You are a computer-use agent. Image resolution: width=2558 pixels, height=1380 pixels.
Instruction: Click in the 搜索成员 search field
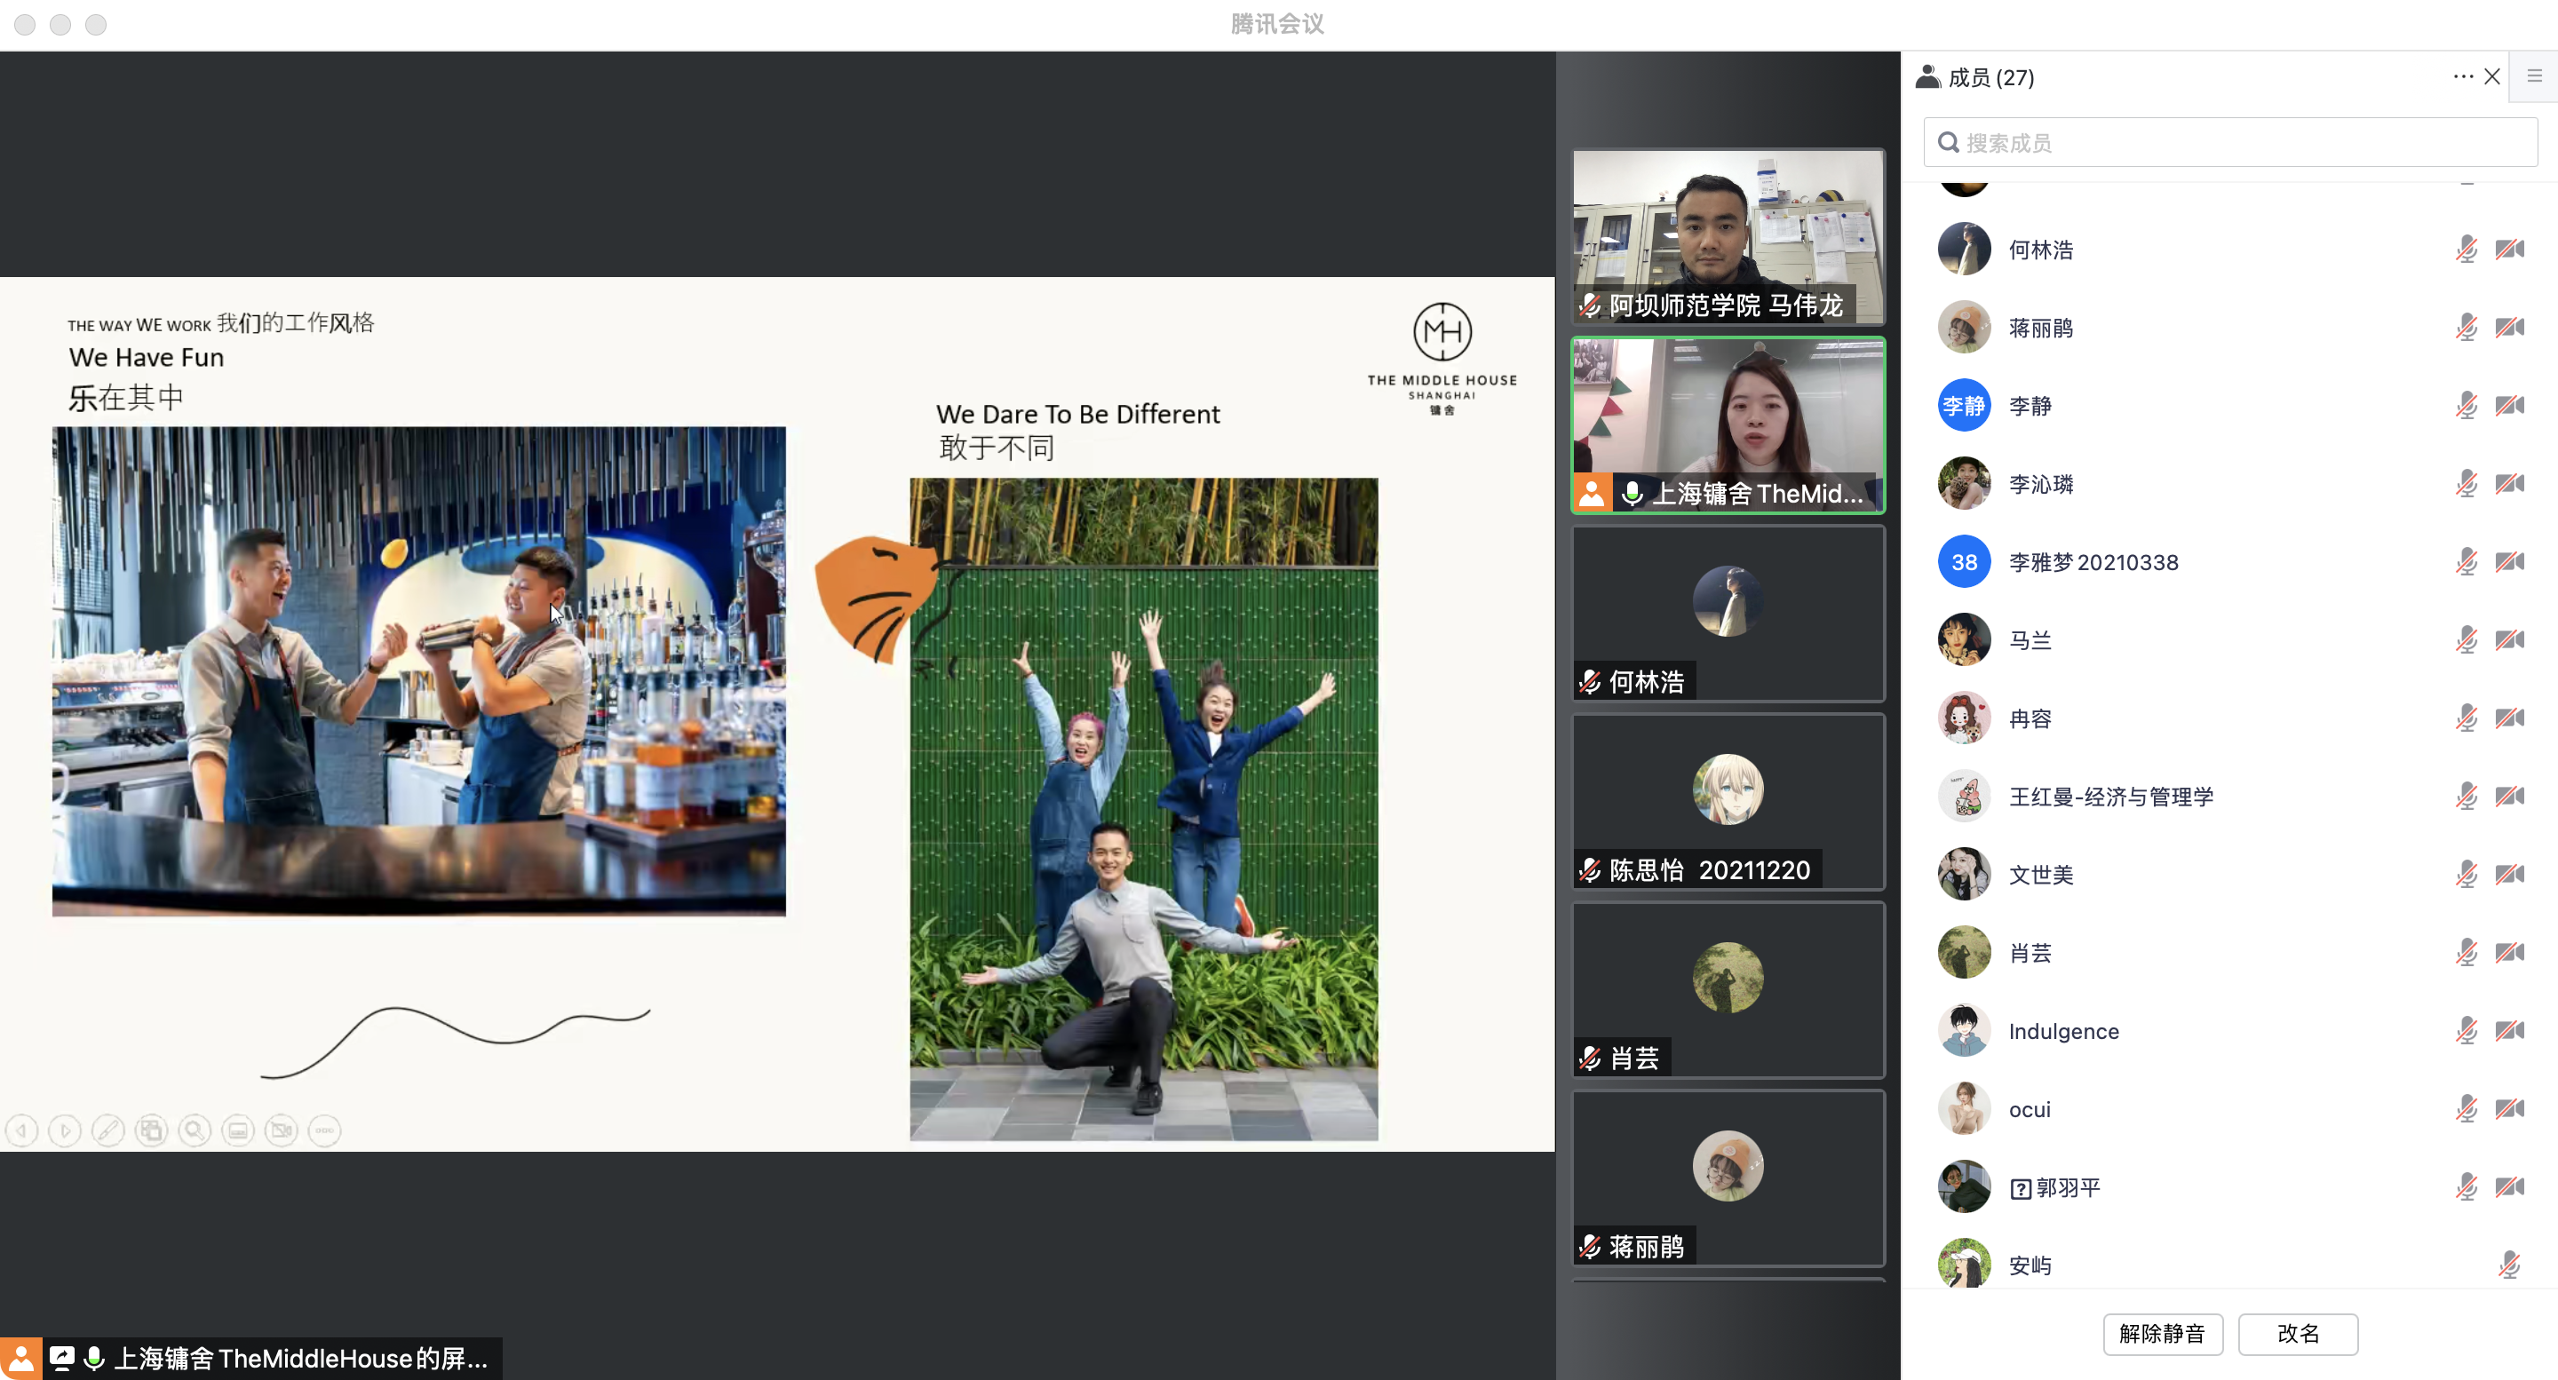pos(2230,143)
